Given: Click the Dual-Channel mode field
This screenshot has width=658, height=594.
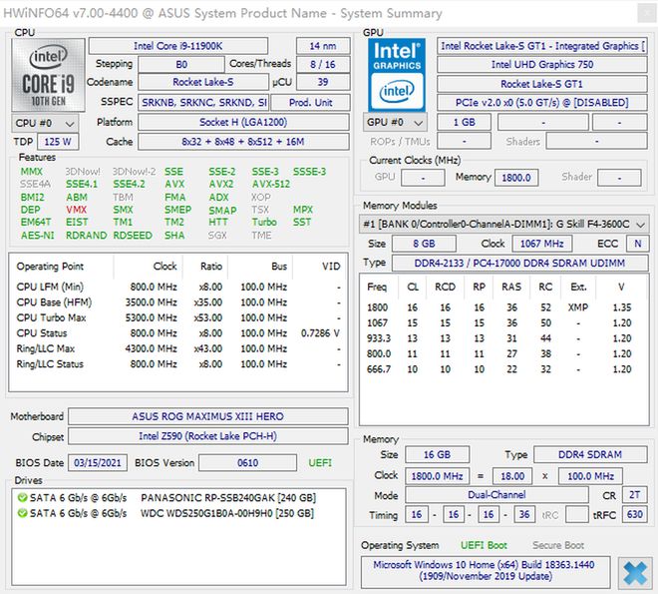Looking at the screenshot, I should (496, 495).
